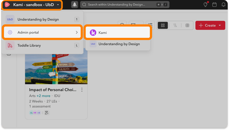Screen dimensions: 229x130
Task: Open the Kami - sandbox - UbD workspace switcher
Action: (32, 5)
